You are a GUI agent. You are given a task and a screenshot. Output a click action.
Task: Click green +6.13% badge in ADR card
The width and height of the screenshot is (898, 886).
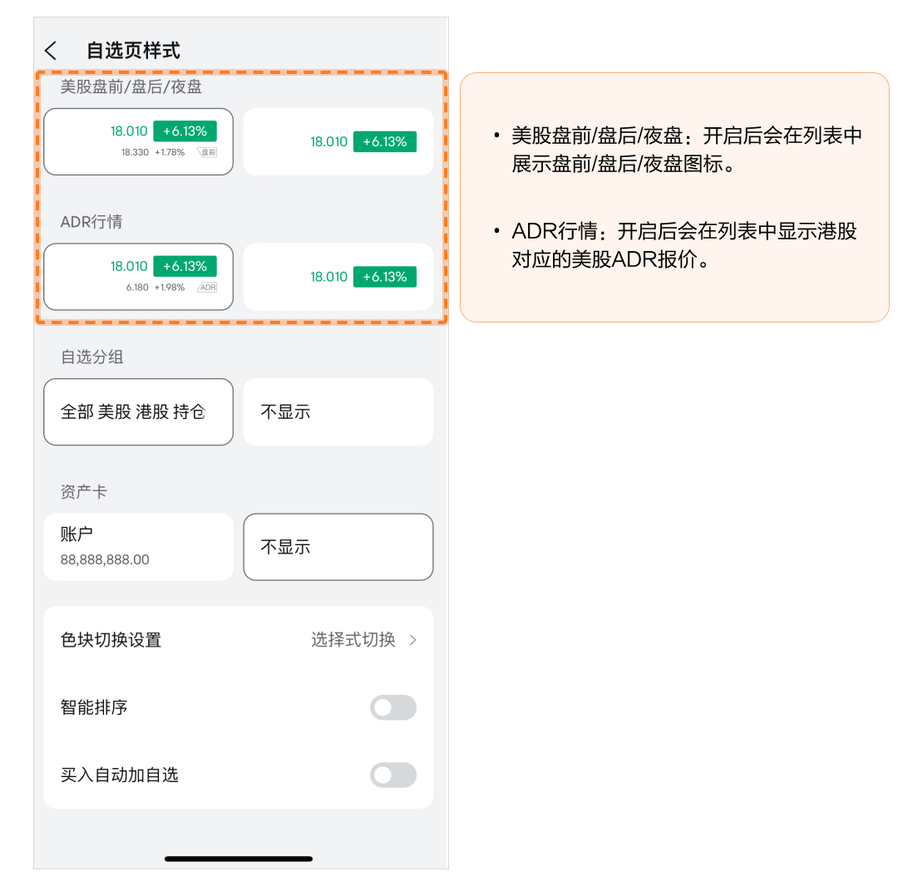185,266
